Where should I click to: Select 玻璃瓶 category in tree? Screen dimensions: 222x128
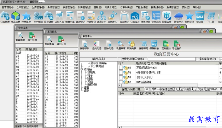point(91,72)
